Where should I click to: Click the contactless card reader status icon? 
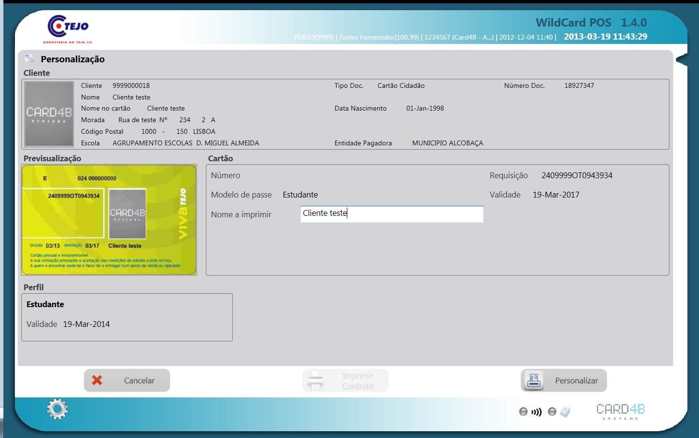[x=536, y=412]
